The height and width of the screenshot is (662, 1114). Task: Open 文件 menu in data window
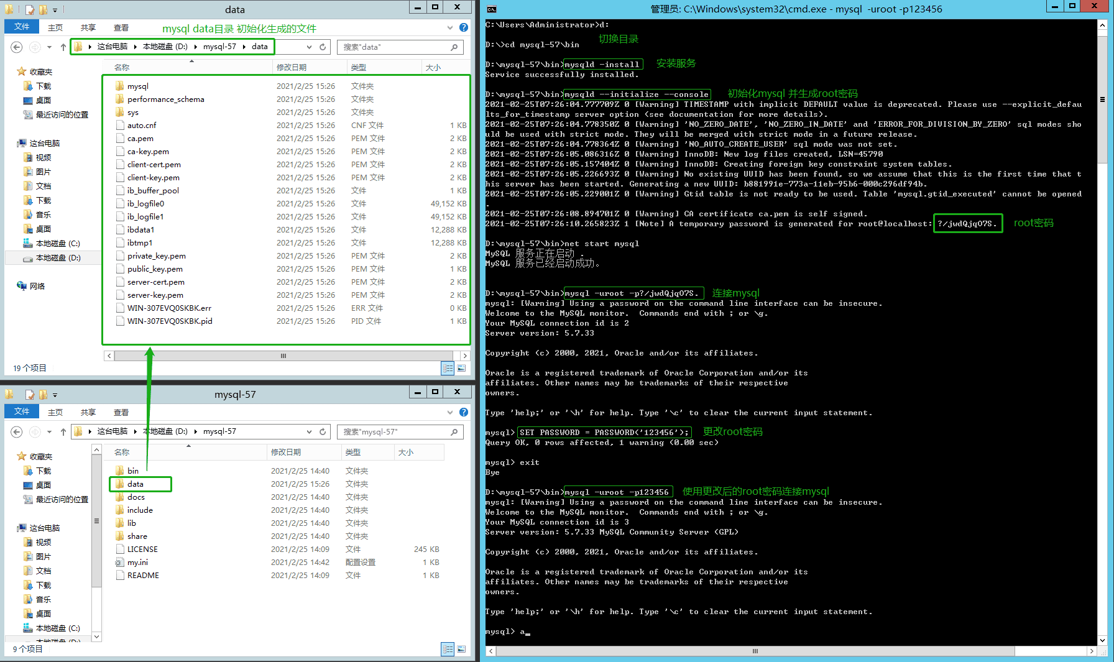[x=22, y=27]
